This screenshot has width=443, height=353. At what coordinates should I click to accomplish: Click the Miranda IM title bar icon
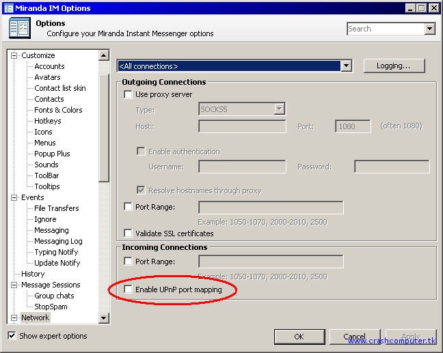click(9, 8)
